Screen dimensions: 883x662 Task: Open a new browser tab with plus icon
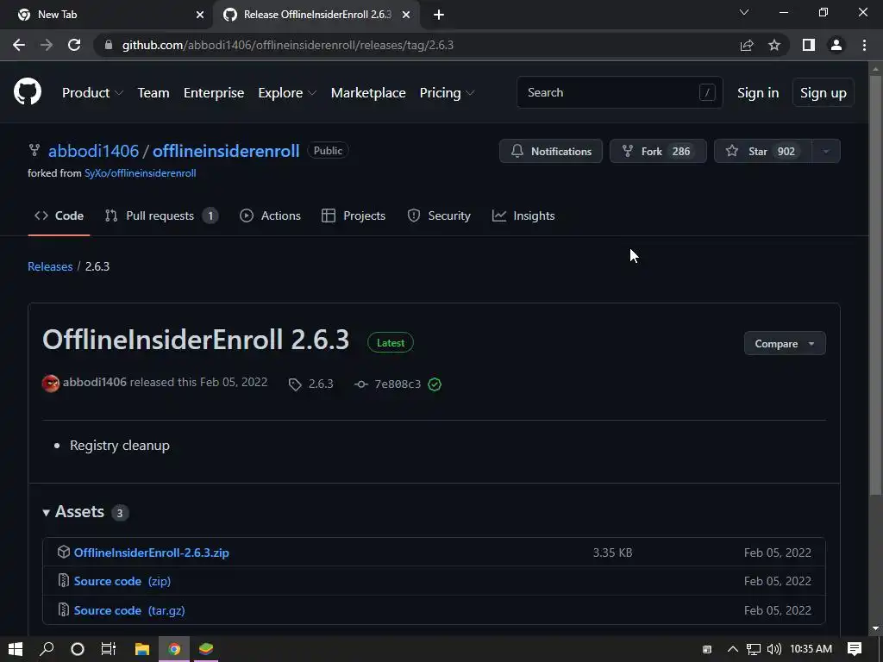click(439, 15)
